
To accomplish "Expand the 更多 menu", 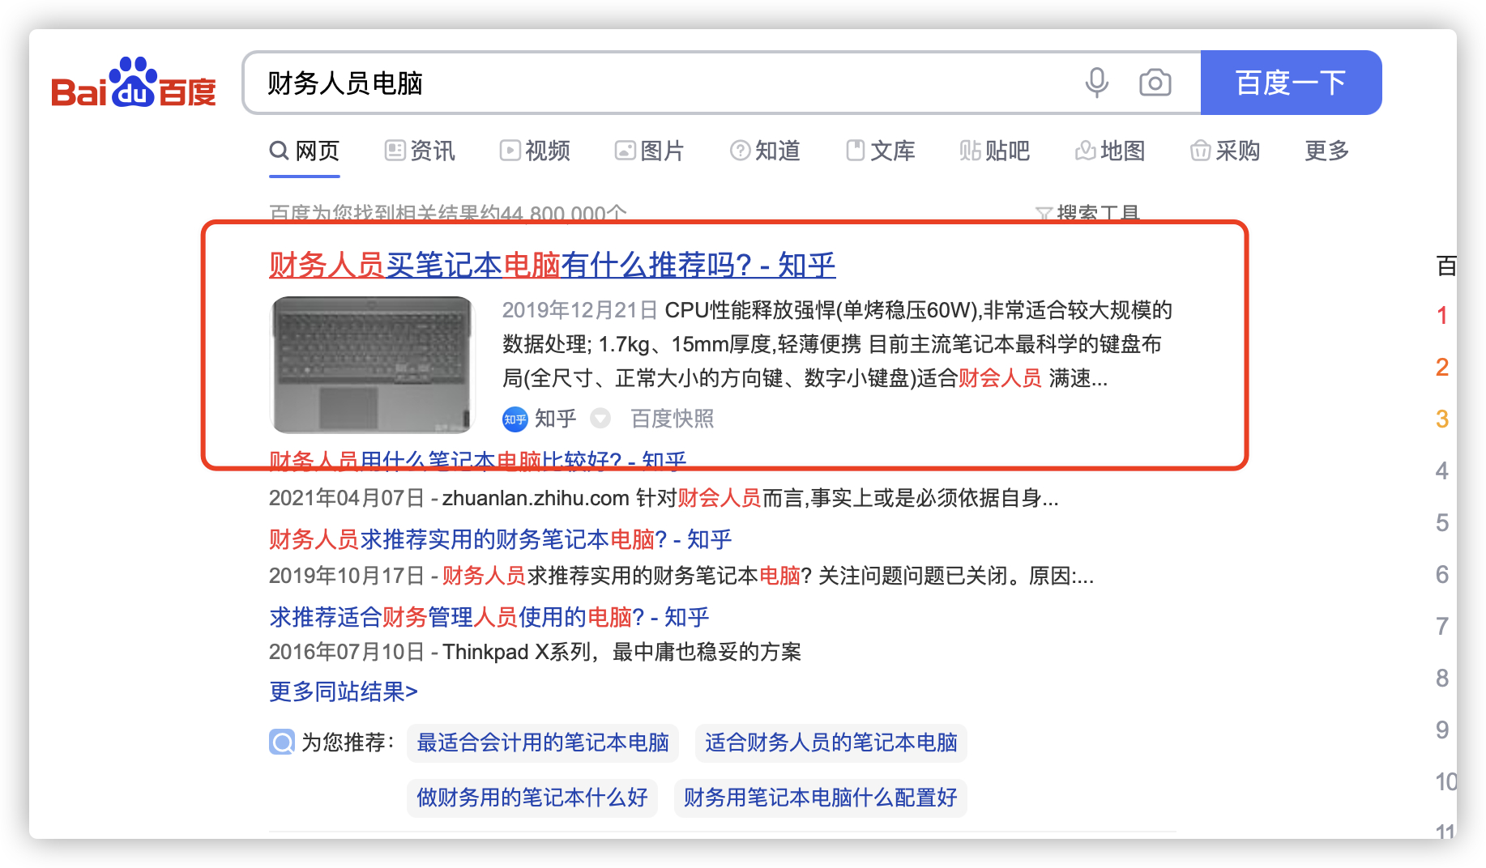I will pos(1326,151).
